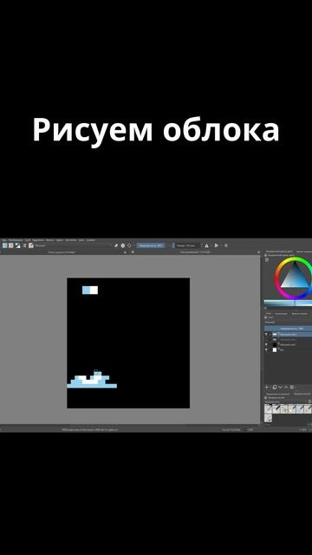Enable vertical mirror tool
Viewport: 312px width, 555px height.
click(217, 245)
